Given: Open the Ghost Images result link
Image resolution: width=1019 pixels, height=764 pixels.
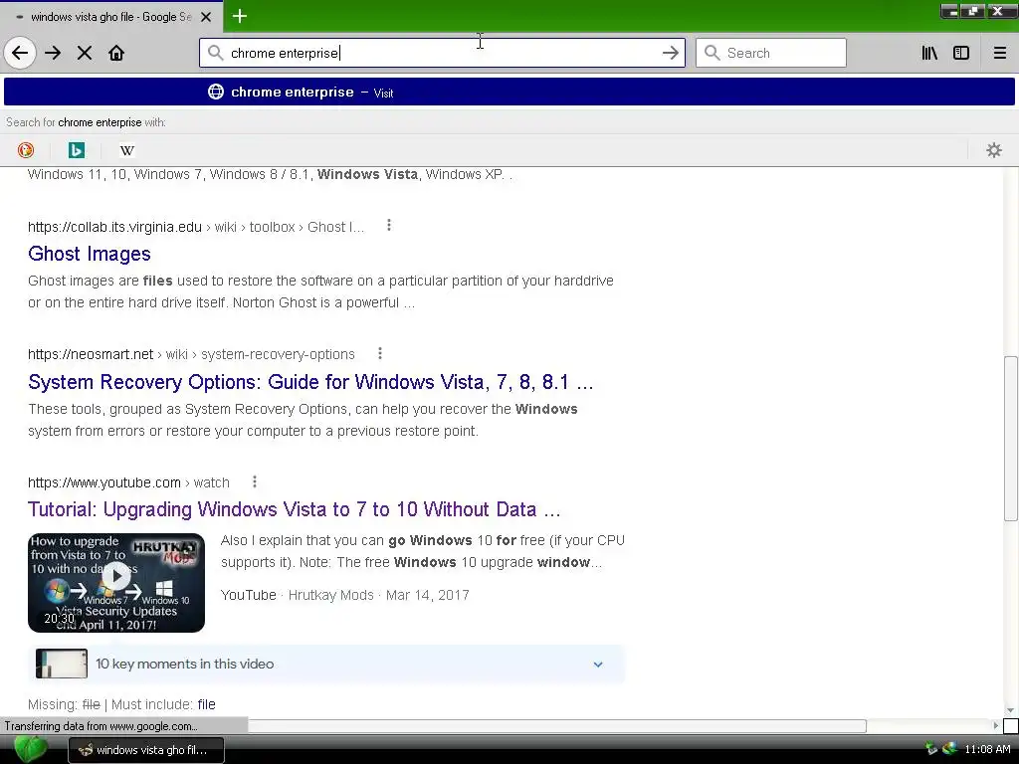Looking at the screenshot, I should point(89,254).
